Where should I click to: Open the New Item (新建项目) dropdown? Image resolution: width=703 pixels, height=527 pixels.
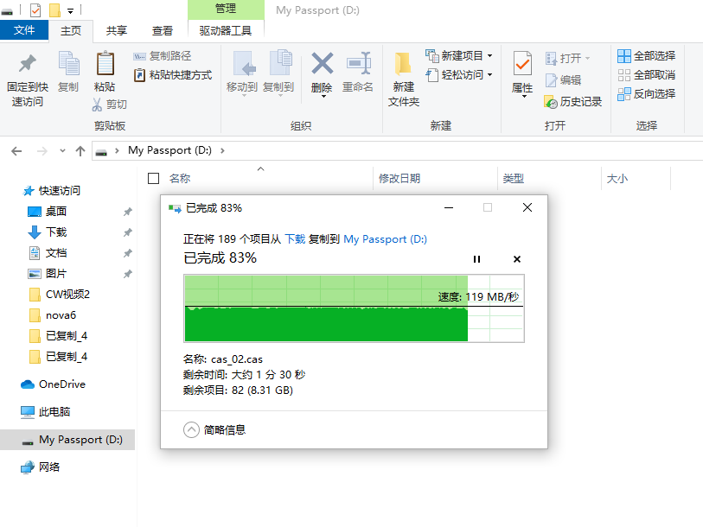pos(459,55)
